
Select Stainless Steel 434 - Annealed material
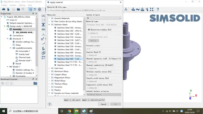point(68,56)
